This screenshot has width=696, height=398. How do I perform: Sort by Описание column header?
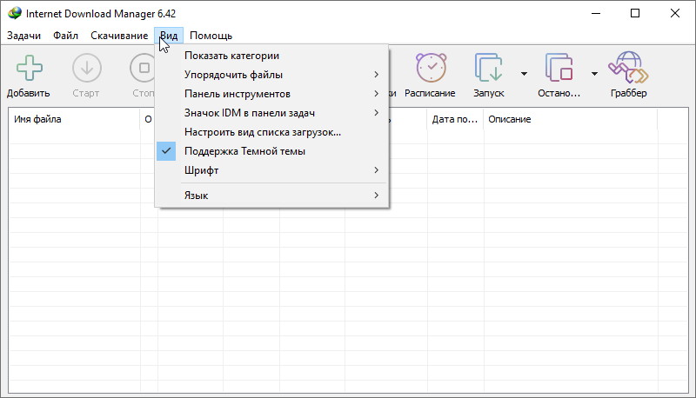click(x=571, y=119)
